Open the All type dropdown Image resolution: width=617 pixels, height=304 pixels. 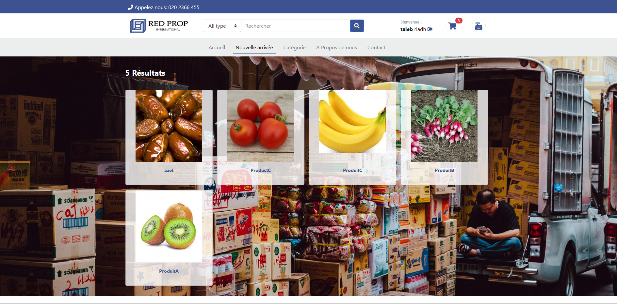coord(222,26)
